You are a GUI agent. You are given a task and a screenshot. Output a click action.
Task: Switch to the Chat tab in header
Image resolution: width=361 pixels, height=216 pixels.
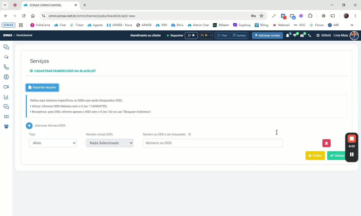222,35
